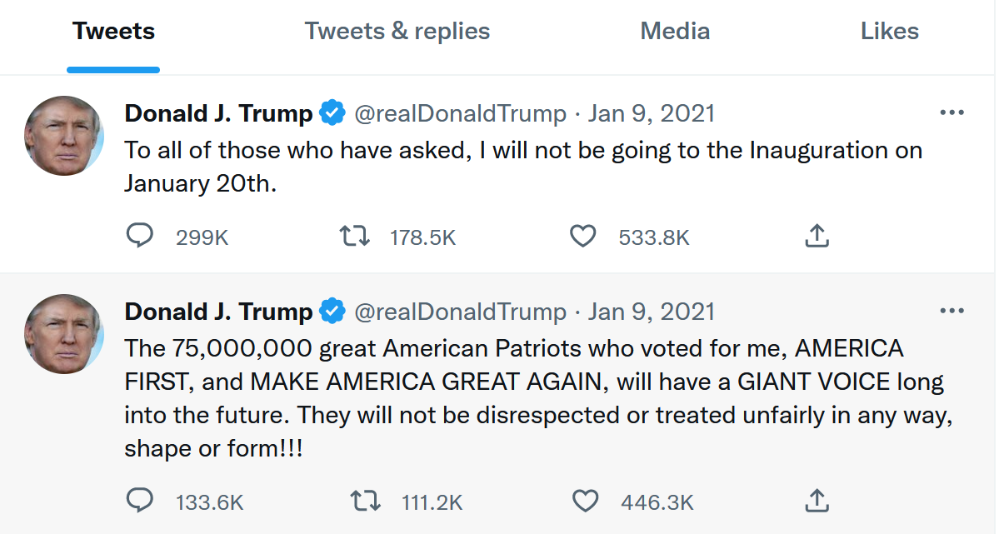
Task: Open more options for the Patriots tweet
Action: [x=952, y=312]
